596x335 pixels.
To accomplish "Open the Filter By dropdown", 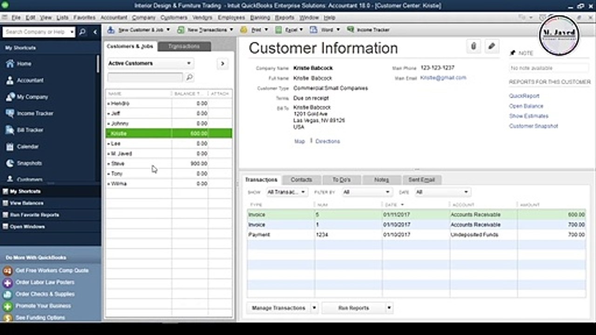I will click(366, 192).
